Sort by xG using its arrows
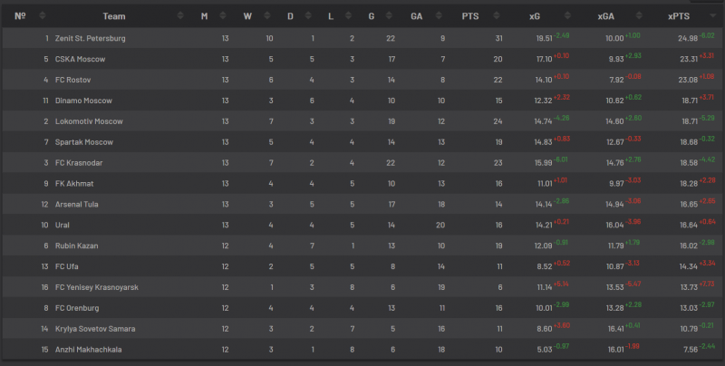Screen dimensions: 725x366 coord(567,15)
